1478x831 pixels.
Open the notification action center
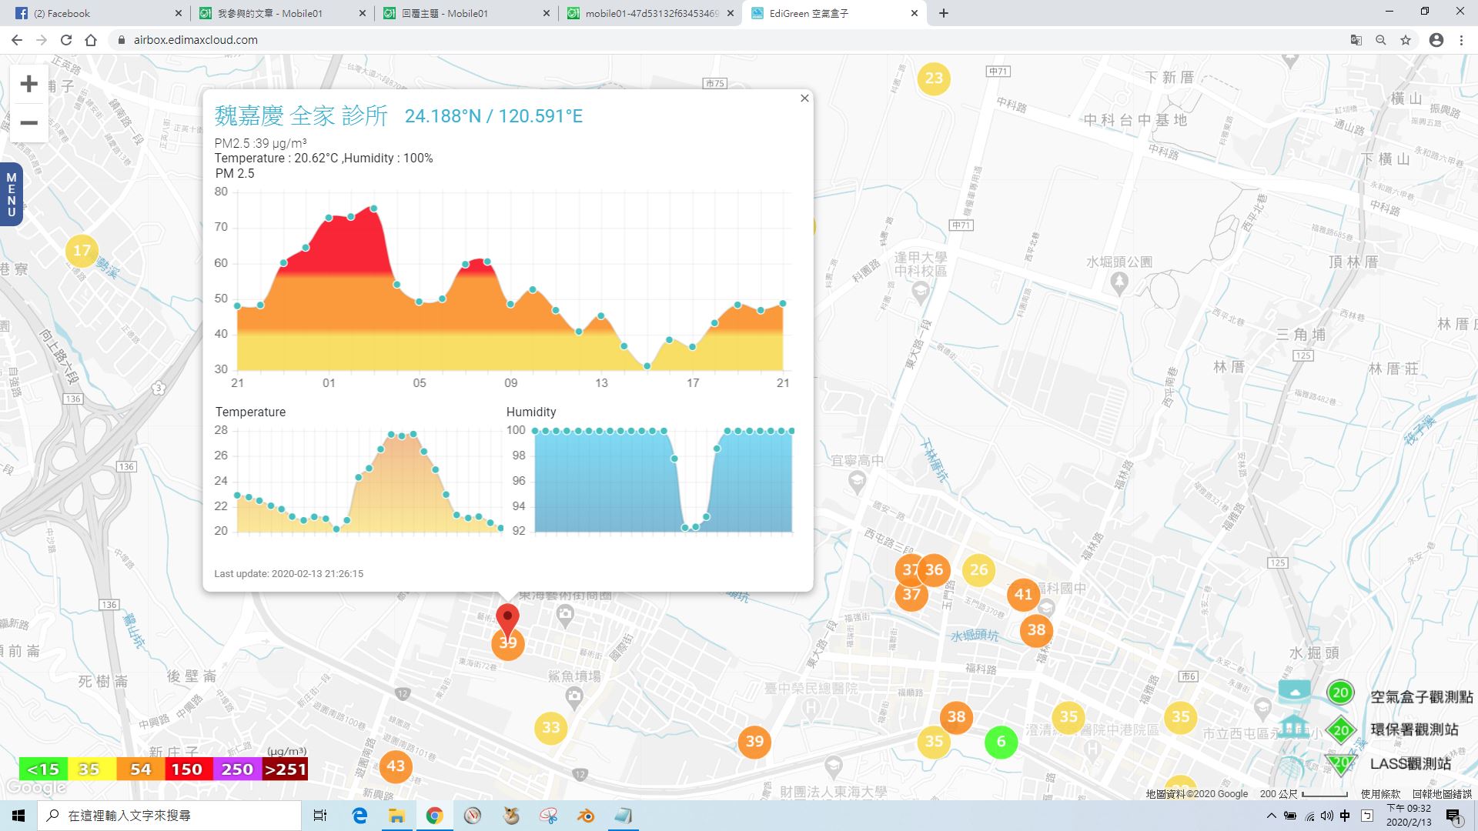point(1453,816)
